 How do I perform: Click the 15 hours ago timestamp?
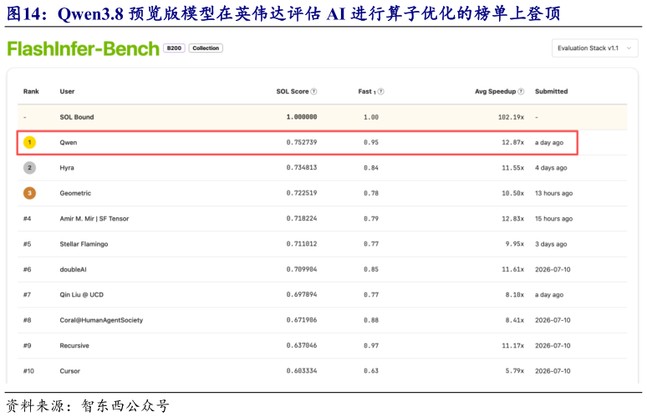[553, 219]
